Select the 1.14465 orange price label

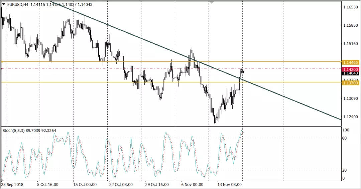(x=351, y=62)
